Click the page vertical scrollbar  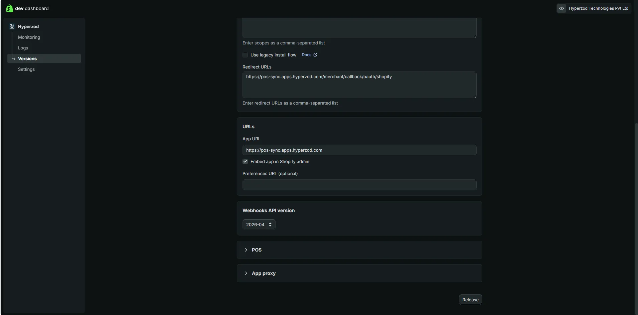coord(636,217)
